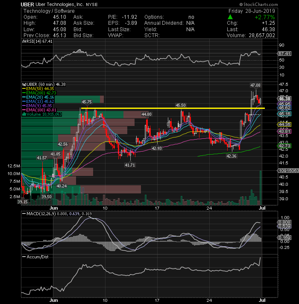
Task: Click the pink EMA(100) line swatch
Action: click(x=24, y=110)
